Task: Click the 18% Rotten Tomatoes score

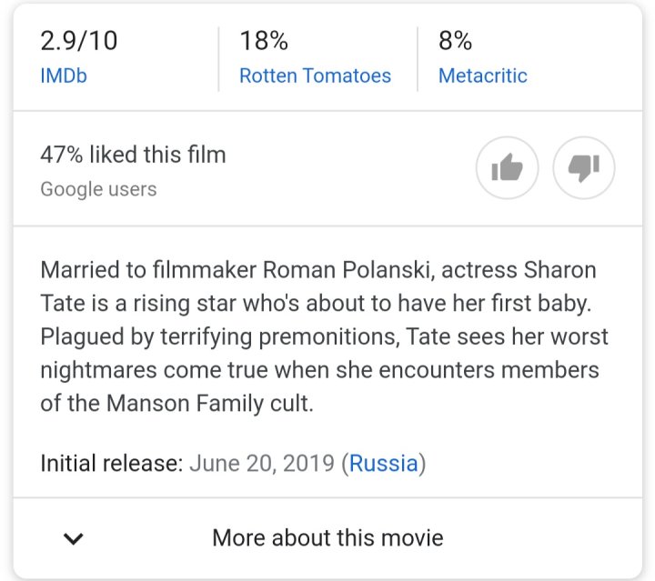Action: click(264, 41)
